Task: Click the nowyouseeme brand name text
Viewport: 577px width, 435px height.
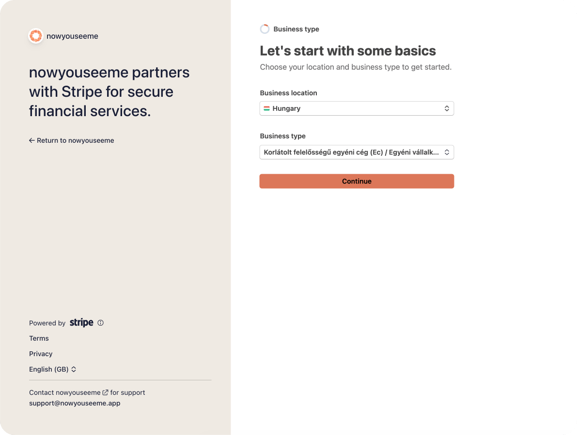Action: tap(73, 36)
